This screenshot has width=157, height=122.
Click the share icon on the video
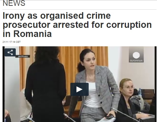10,52
